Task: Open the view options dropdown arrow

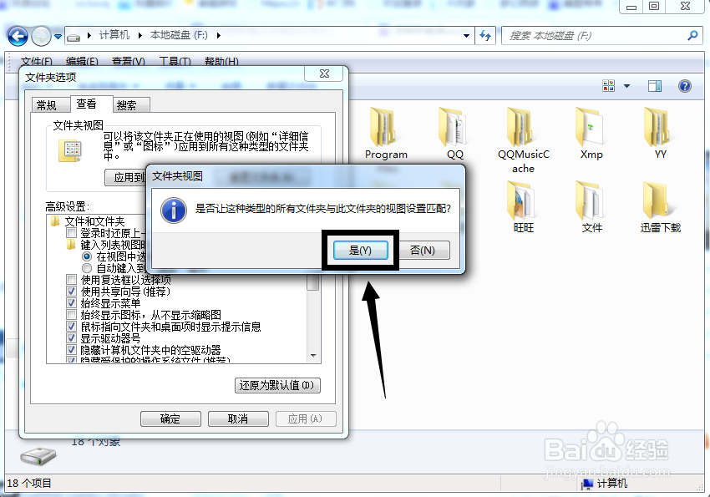Action: (x=626, y=85)
